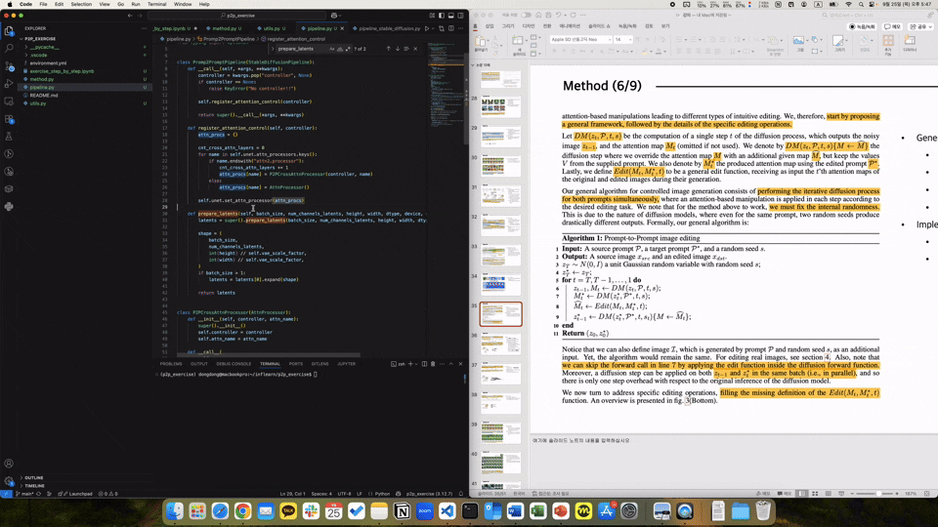Image resolution: width=938 pixels, height=527 pixels.
Task: Open the font name dropdown in PowerPoint
Action: click(610, 39)
